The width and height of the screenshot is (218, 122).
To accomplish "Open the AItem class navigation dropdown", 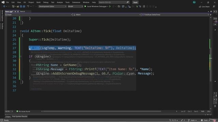I will point(107,15).
